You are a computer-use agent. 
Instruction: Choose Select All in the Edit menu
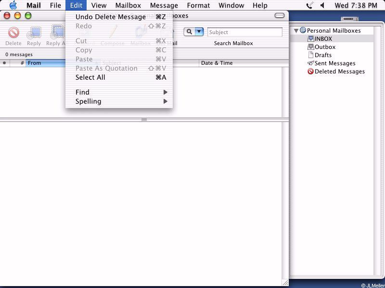pos(119,77)
